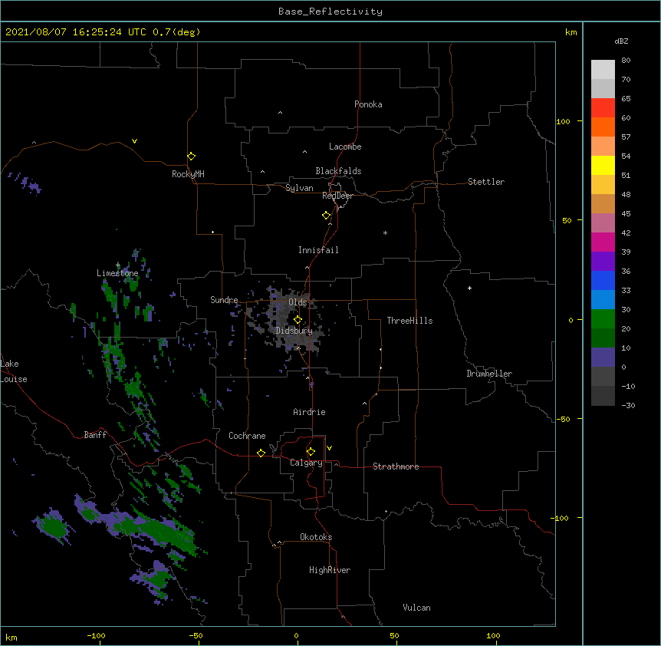Pick the magenta 39-42 dBZ legend swatch
Screen dimensions: 661x646
coord(603,242)
